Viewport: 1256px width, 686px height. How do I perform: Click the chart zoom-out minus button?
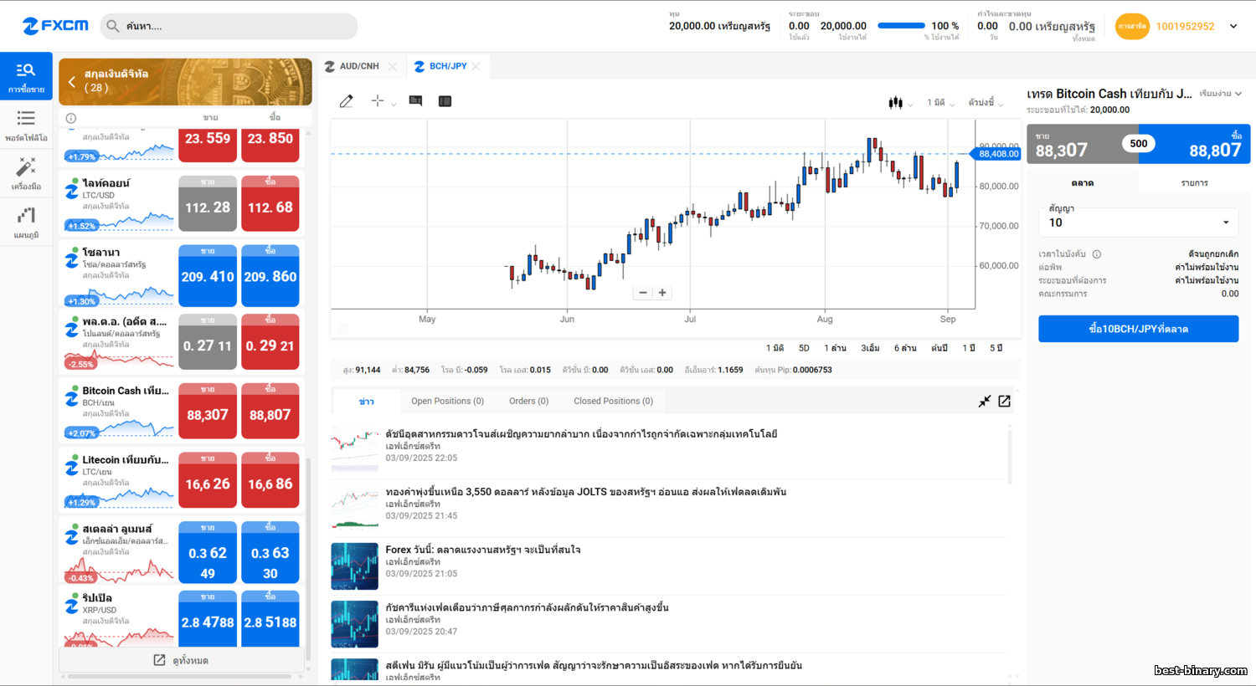(643, 293)
